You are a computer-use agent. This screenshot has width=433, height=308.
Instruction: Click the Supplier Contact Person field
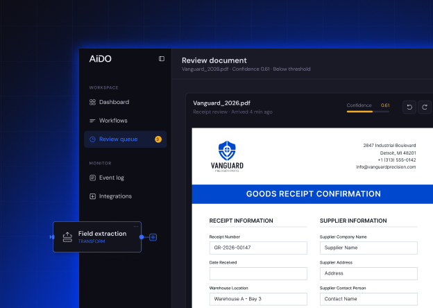368,299
